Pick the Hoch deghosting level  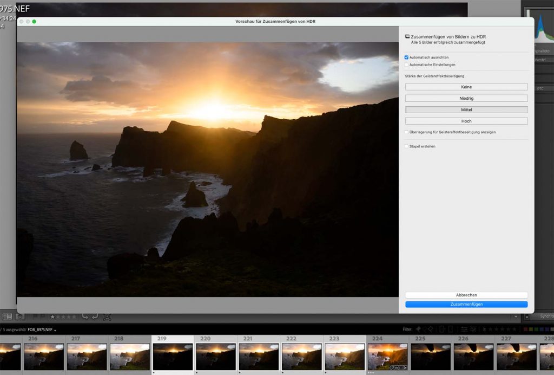pyautogui.click(x=466, y=121)
